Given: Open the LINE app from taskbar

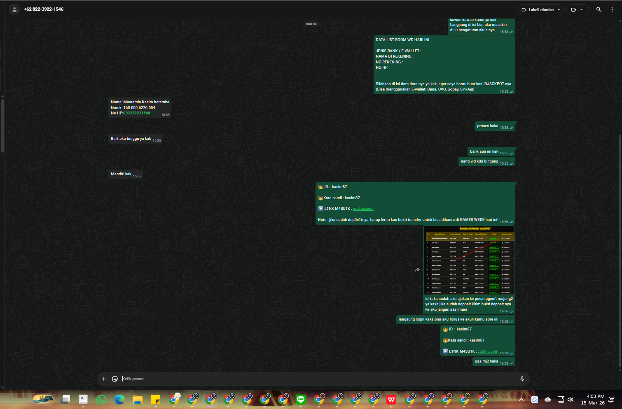Looking at the screenshot, I should [x=301, y=399].
